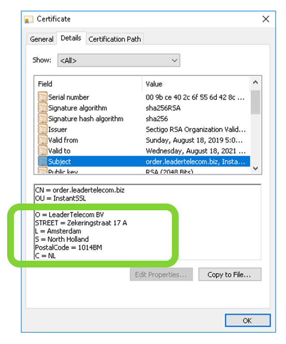Click the Subject field icon
Viewport: 286px width, 344px height.
pos(42,161)
